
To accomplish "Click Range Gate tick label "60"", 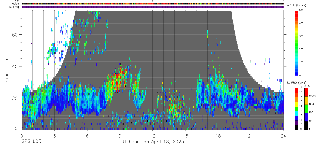I will pyautogui.click(x=15, y=35).
